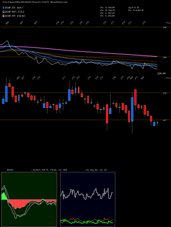
Task: Click the 'Pre O: 166.00' open value
Action: point(107,8)
